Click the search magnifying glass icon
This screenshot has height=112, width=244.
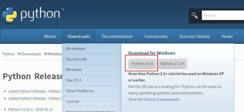pyautogui.click(x=195, y=16)
